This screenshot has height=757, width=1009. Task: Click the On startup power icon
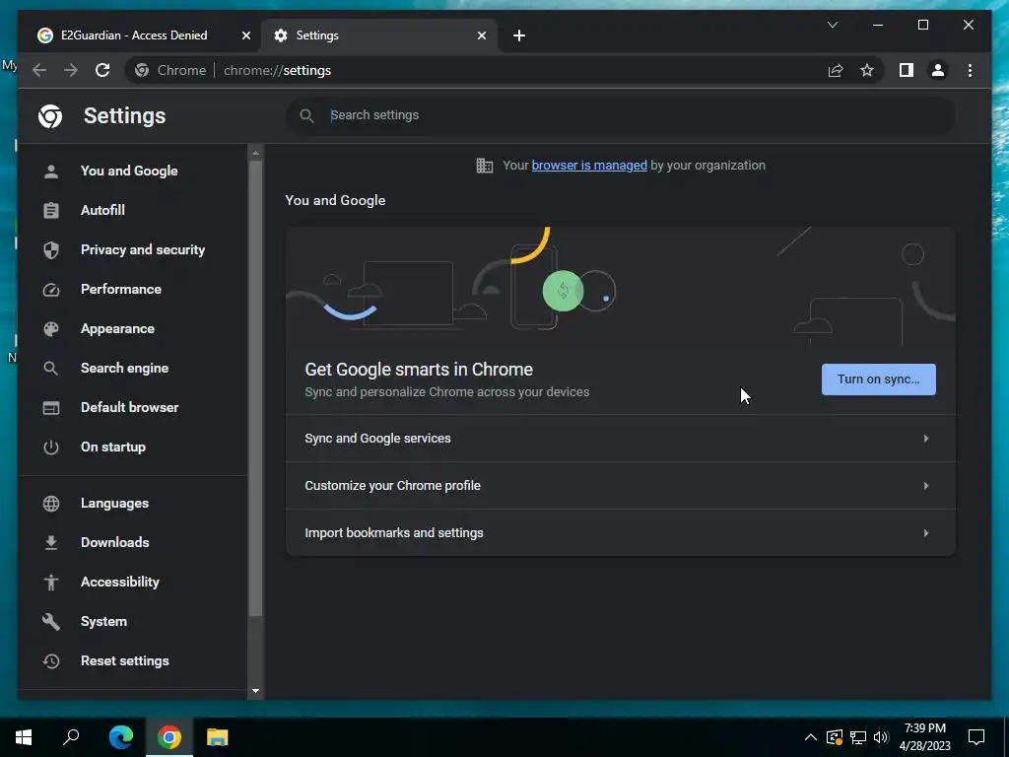point(51,447)
